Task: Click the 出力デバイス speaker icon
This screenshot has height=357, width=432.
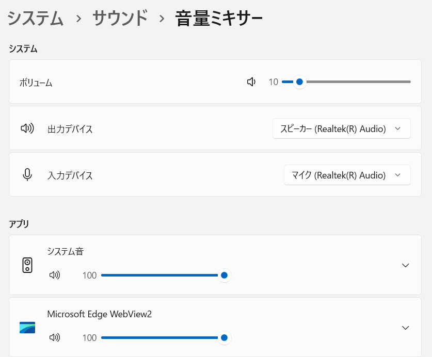Action: 27,128
